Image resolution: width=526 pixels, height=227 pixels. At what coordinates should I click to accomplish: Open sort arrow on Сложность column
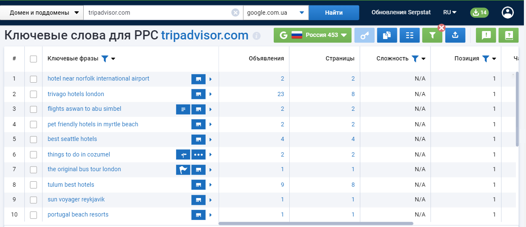coord(423,59)
